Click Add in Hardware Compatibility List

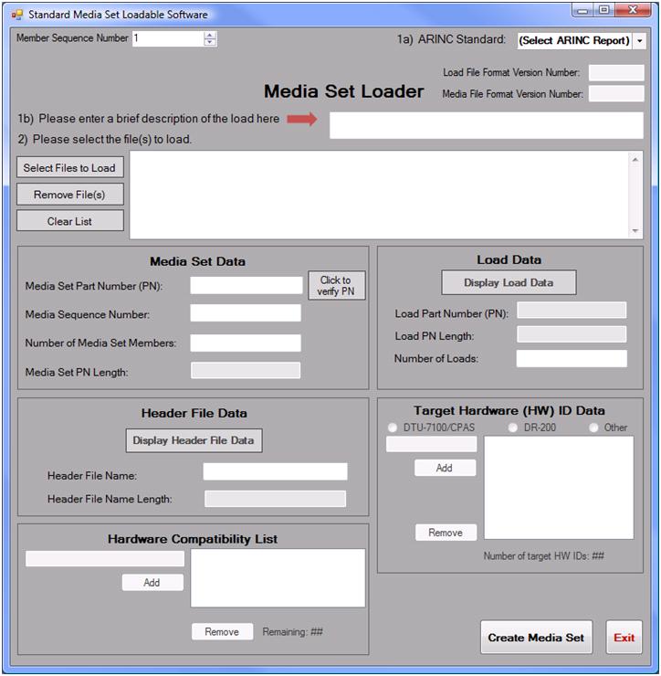coord(152,583)
